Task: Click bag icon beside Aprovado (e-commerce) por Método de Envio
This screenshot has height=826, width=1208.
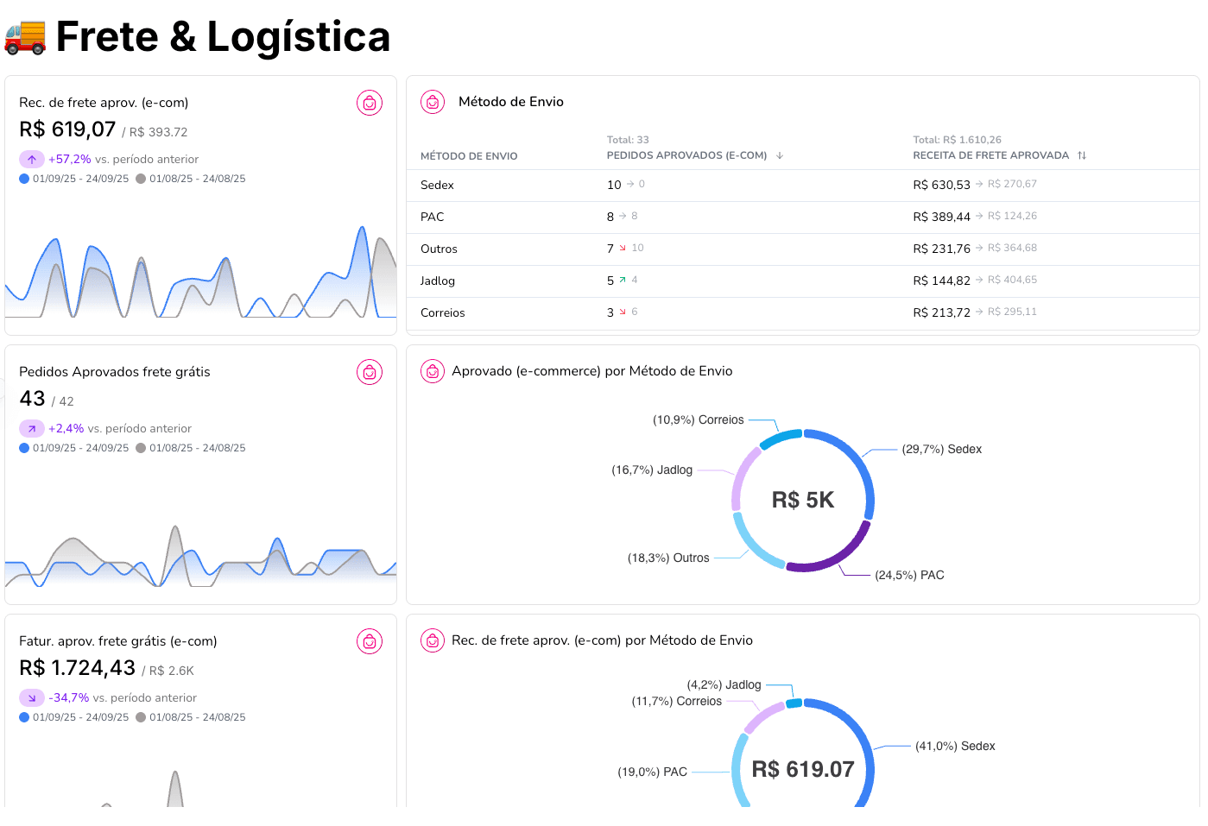Action: tap(433, 371)
